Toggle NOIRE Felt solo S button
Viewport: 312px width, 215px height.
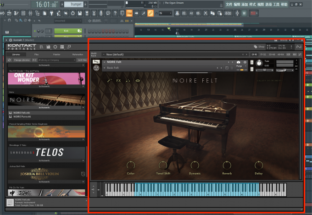coord(252,62)
